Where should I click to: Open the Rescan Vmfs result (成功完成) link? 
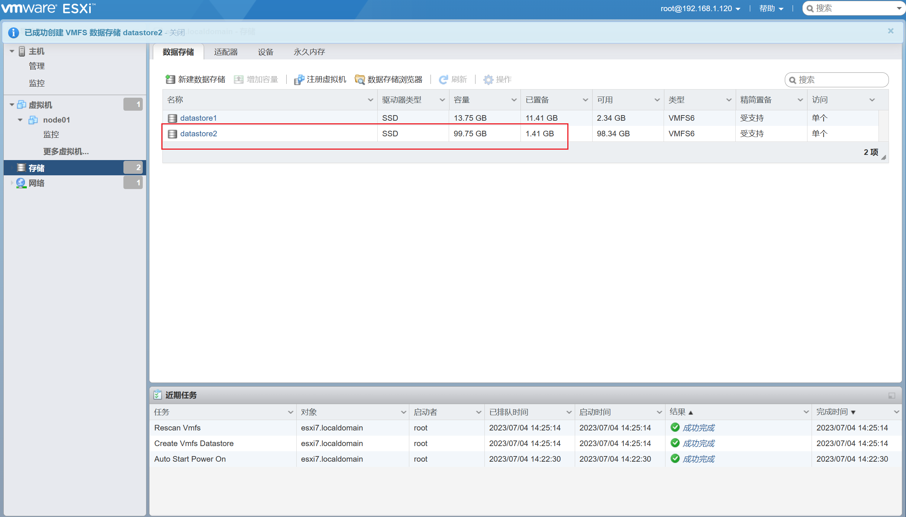(699, 428)
